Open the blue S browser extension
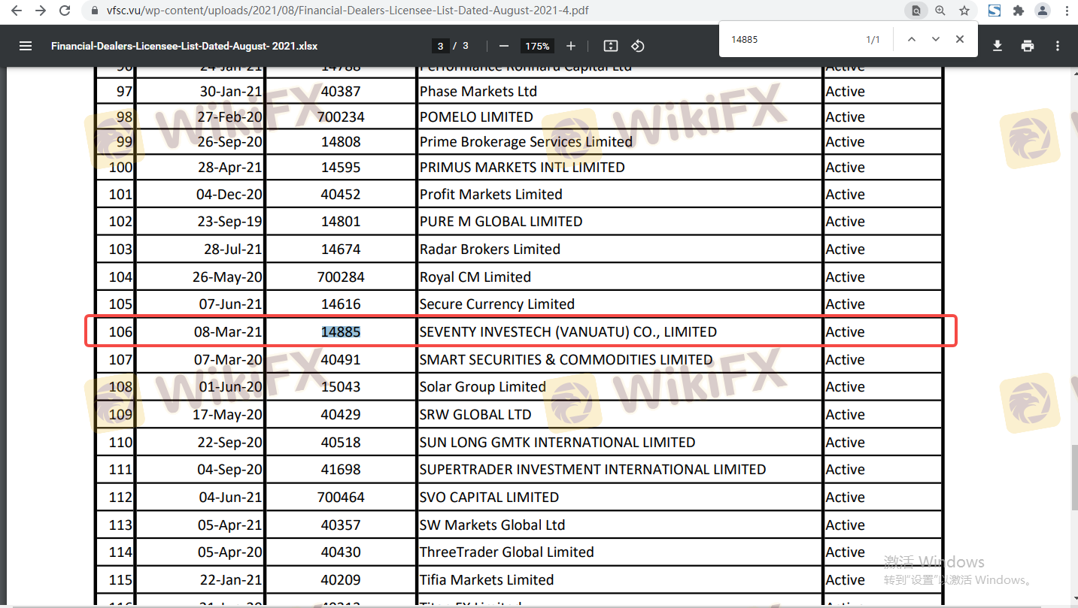This screenshot has height=608, width=1078. coord(994,11)
